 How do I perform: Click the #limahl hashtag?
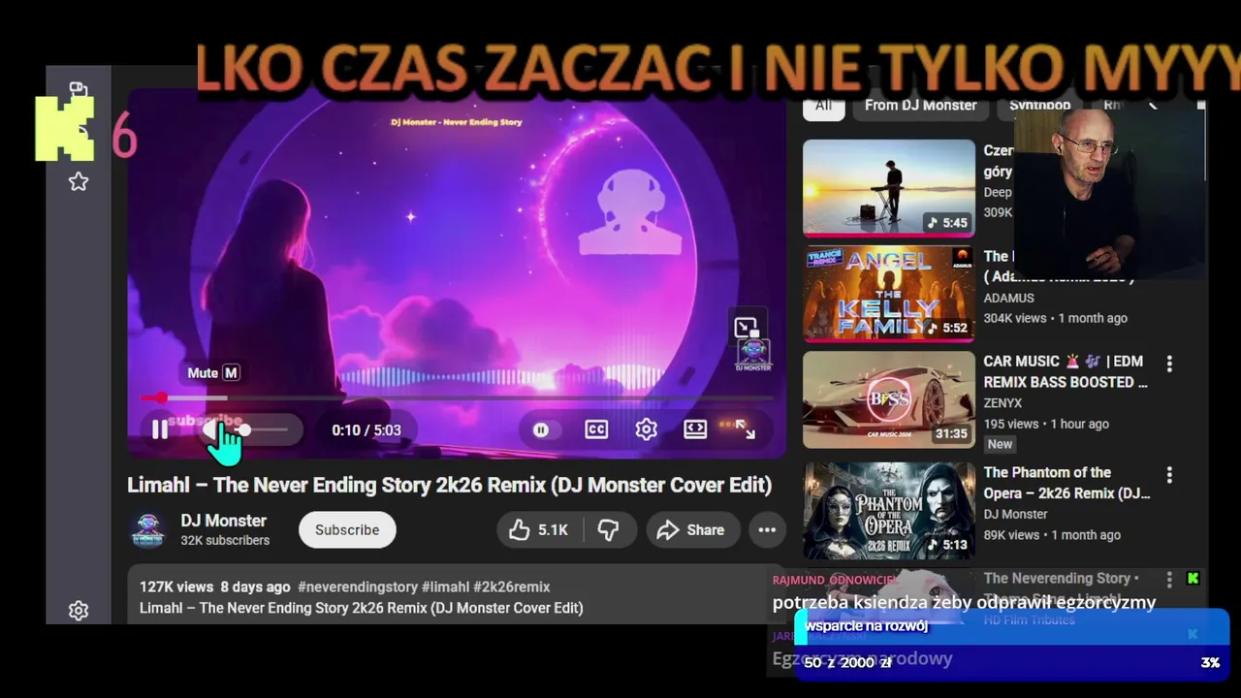tap(445, 587)
